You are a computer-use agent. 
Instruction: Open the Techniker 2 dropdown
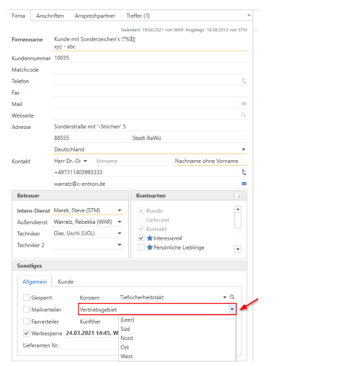click(119, 245)
